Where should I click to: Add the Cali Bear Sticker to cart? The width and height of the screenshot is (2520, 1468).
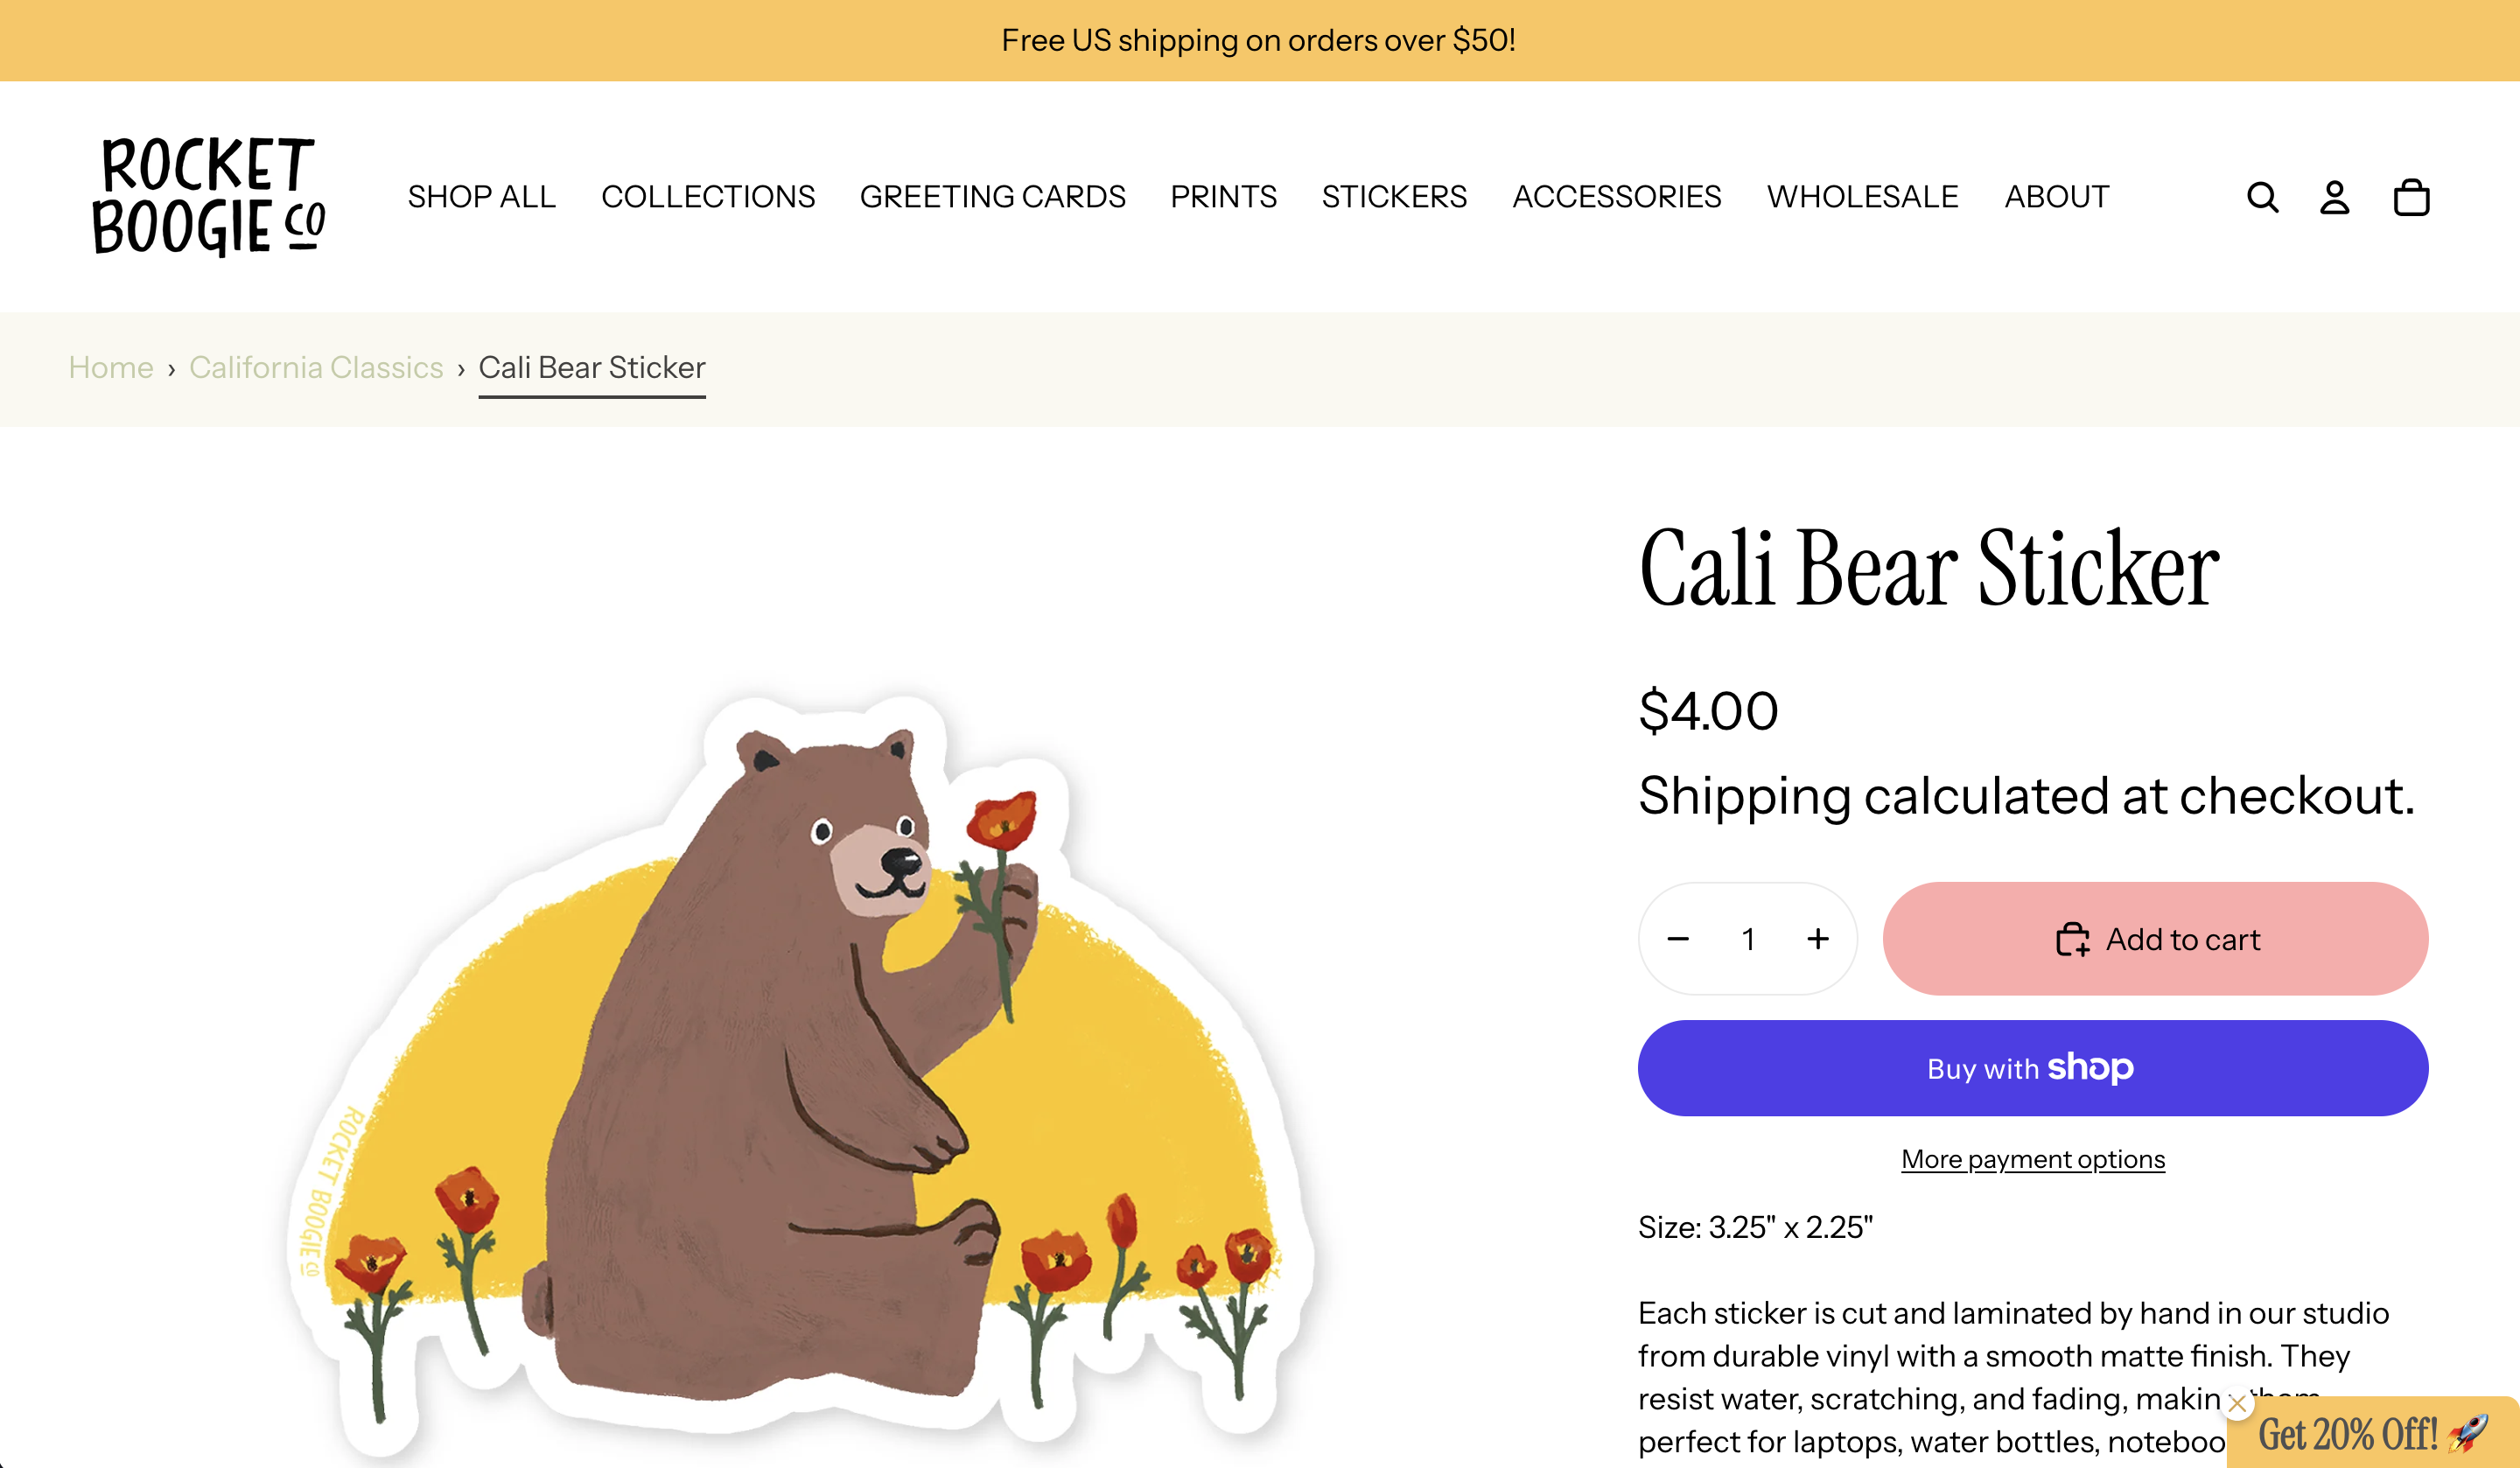click(2155, 939)
